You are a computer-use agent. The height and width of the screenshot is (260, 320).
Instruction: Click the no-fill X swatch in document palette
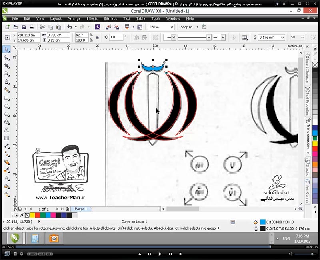[27, 215]
